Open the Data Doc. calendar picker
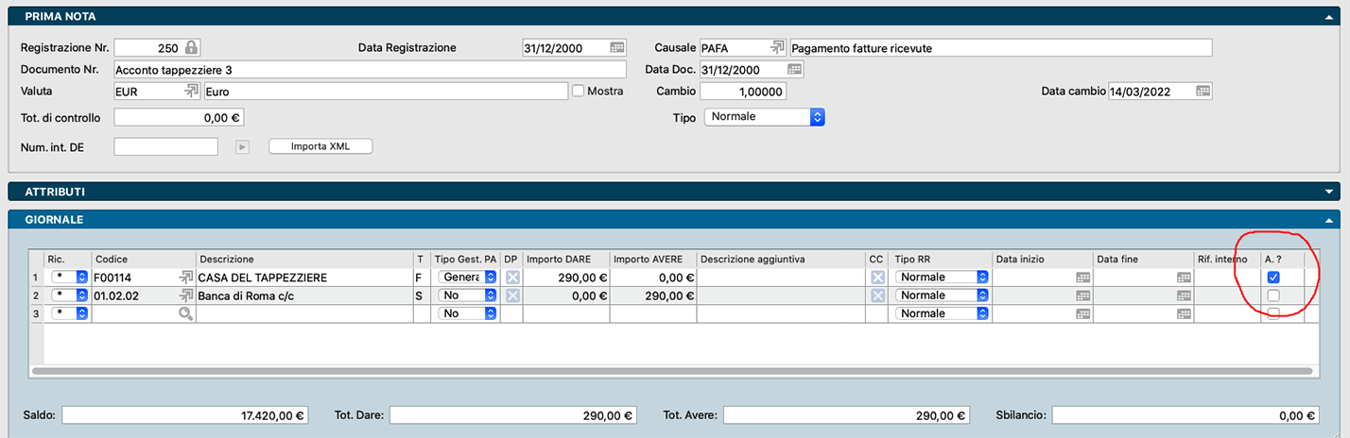This screenshot has width=1350, height=438. tap(795, 70)
